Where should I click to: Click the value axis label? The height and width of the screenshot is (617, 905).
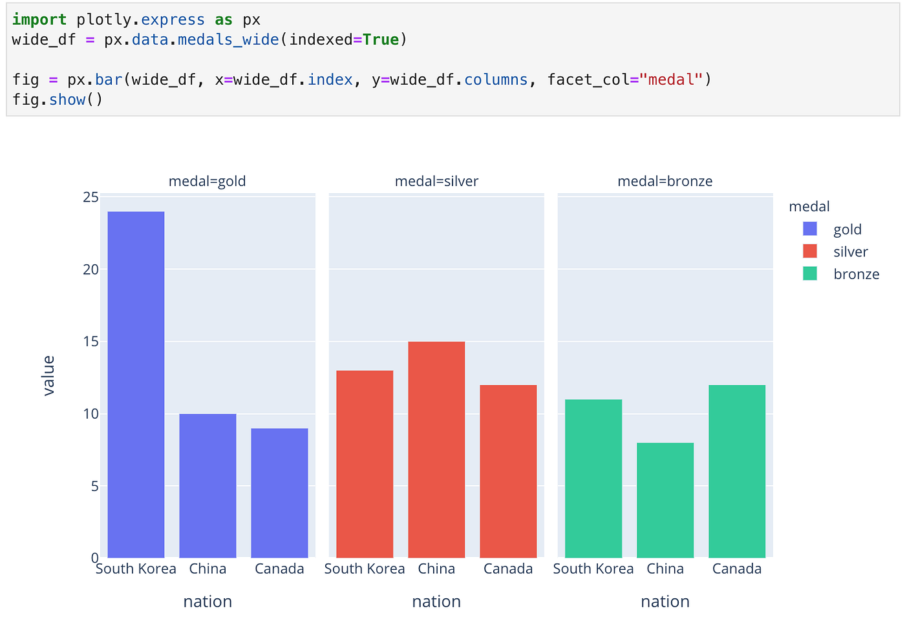[x=49, y=375]
